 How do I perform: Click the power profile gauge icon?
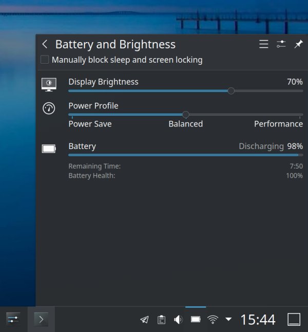click(x=49, y=108)
